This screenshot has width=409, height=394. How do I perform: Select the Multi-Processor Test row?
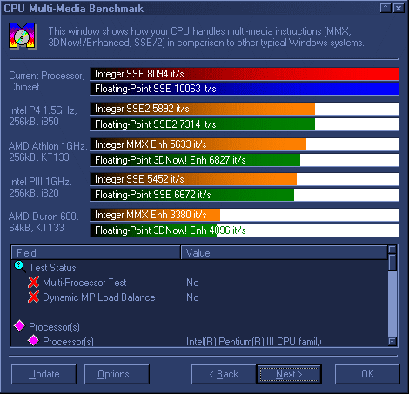(x=199, y=283)
